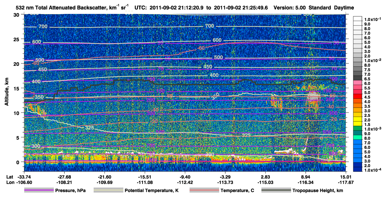The height and width of the screenshot is (197, 384).
Task: Click the end time '2011-09-02 21:25:49.6'
Action: pyautogui.click(x=242, y=8)
